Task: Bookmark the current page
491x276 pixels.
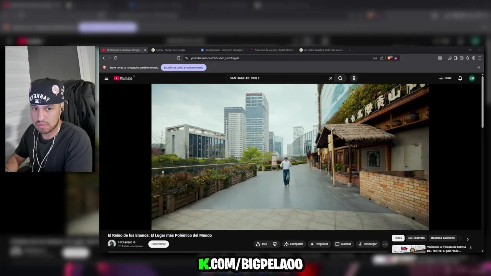Action: tap(179, 58)
